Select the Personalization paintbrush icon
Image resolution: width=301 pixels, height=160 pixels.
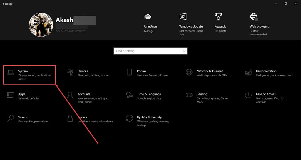coord(248,72)
